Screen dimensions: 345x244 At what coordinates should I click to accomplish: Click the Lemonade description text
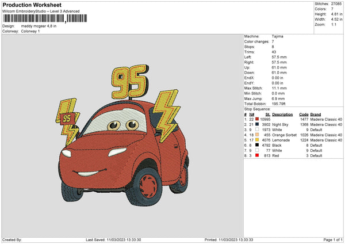click(281, 140)
